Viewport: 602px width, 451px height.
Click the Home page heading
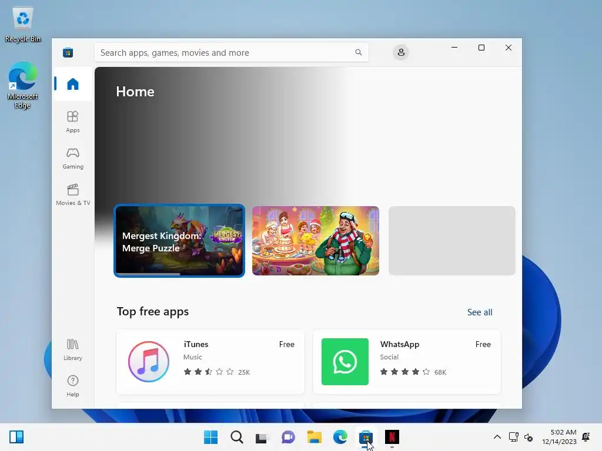tap(135, 92)
